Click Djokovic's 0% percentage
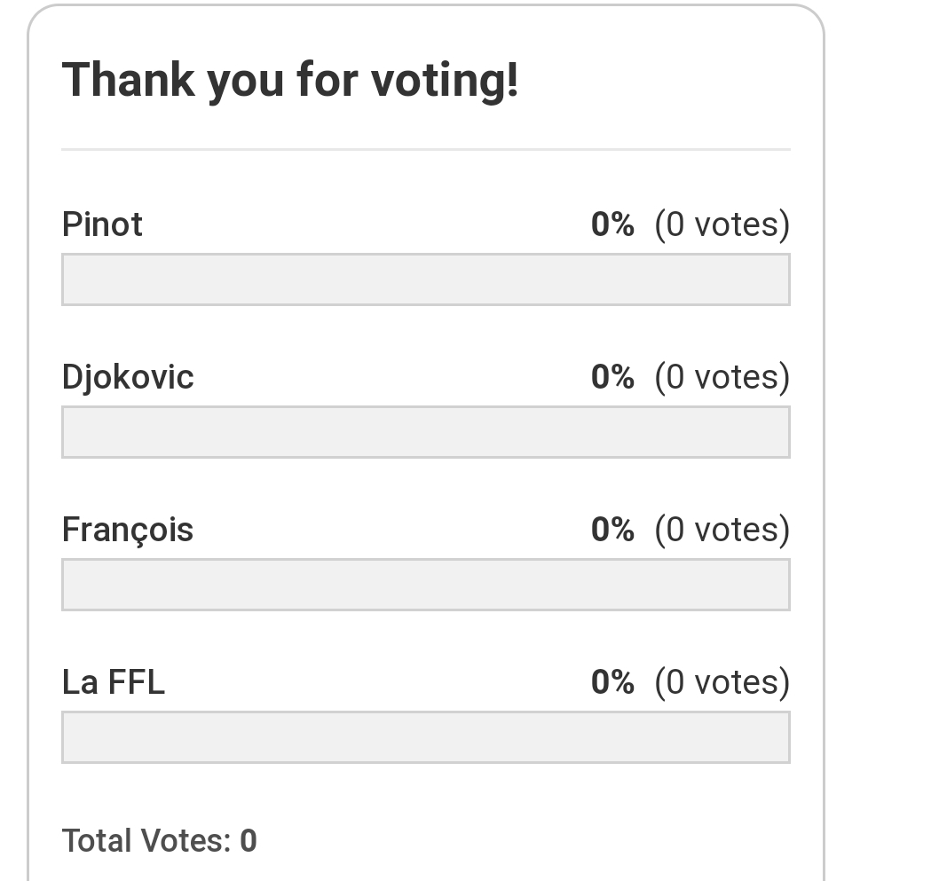Image resolution: width=939 pixels, height=881 pixels. [612, 377]
